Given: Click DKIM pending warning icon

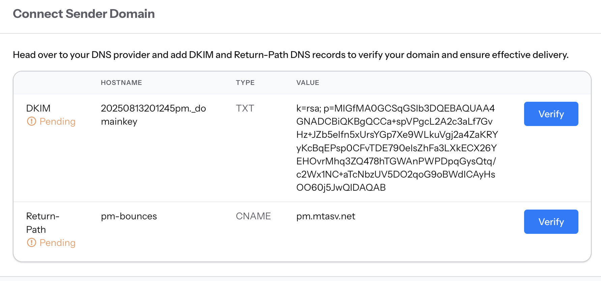Looking at the screenshot, I should (x=31, y=121).
